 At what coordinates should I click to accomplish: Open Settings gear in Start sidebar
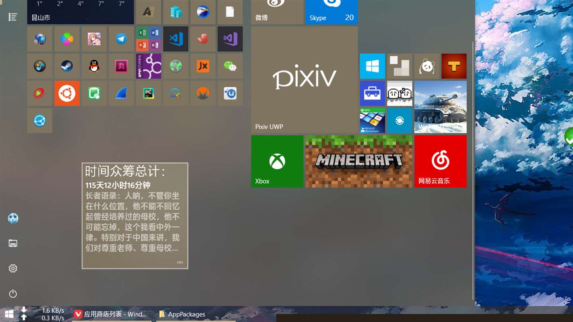click(x=13, y=268)
